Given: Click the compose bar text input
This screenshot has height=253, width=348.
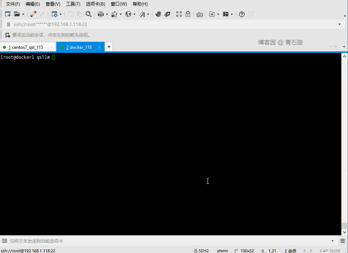Looking at the screenshot, I should click(169, 241).
